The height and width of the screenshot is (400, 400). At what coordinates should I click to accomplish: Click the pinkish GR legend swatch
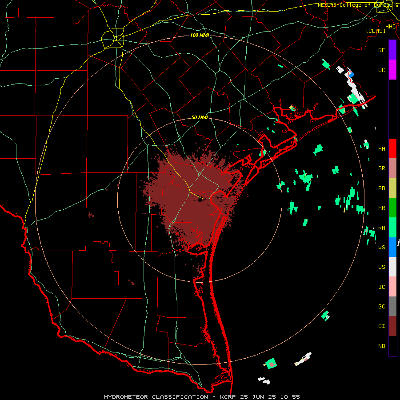[x=392, y=168]
